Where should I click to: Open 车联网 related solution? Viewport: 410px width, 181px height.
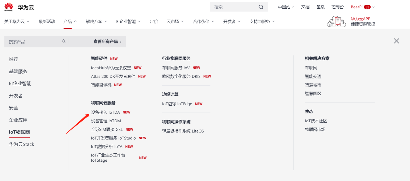[311, 68]
